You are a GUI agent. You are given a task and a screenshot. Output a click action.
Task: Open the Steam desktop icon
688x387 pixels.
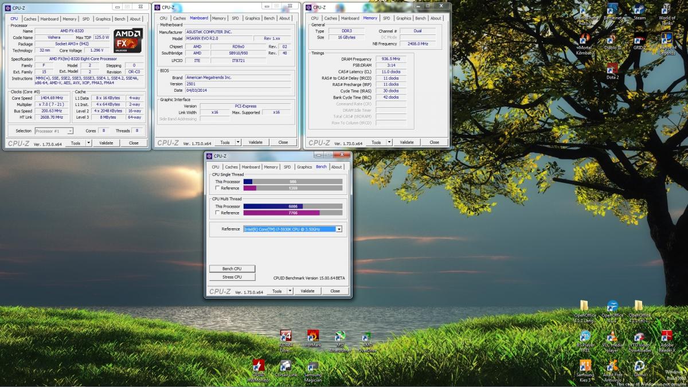point(639,13)
